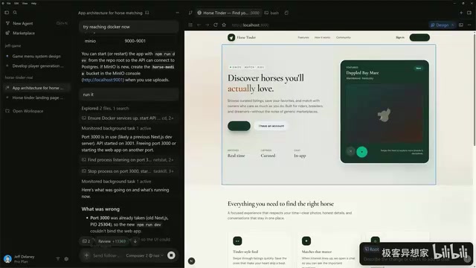Click the Dappled Bay Mare photo
476x268 pixels.
coord(385,113)
